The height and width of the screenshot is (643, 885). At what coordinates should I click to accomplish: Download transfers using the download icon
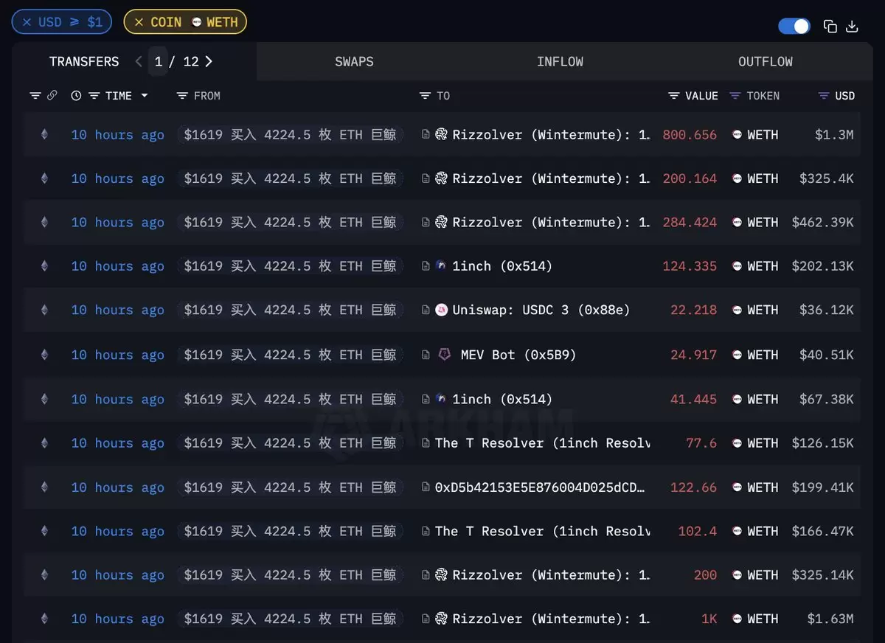click(x=852, y=27)
